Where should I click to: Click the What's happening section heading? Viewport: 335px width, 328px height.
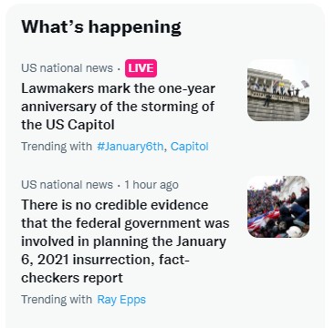[101, 27]
